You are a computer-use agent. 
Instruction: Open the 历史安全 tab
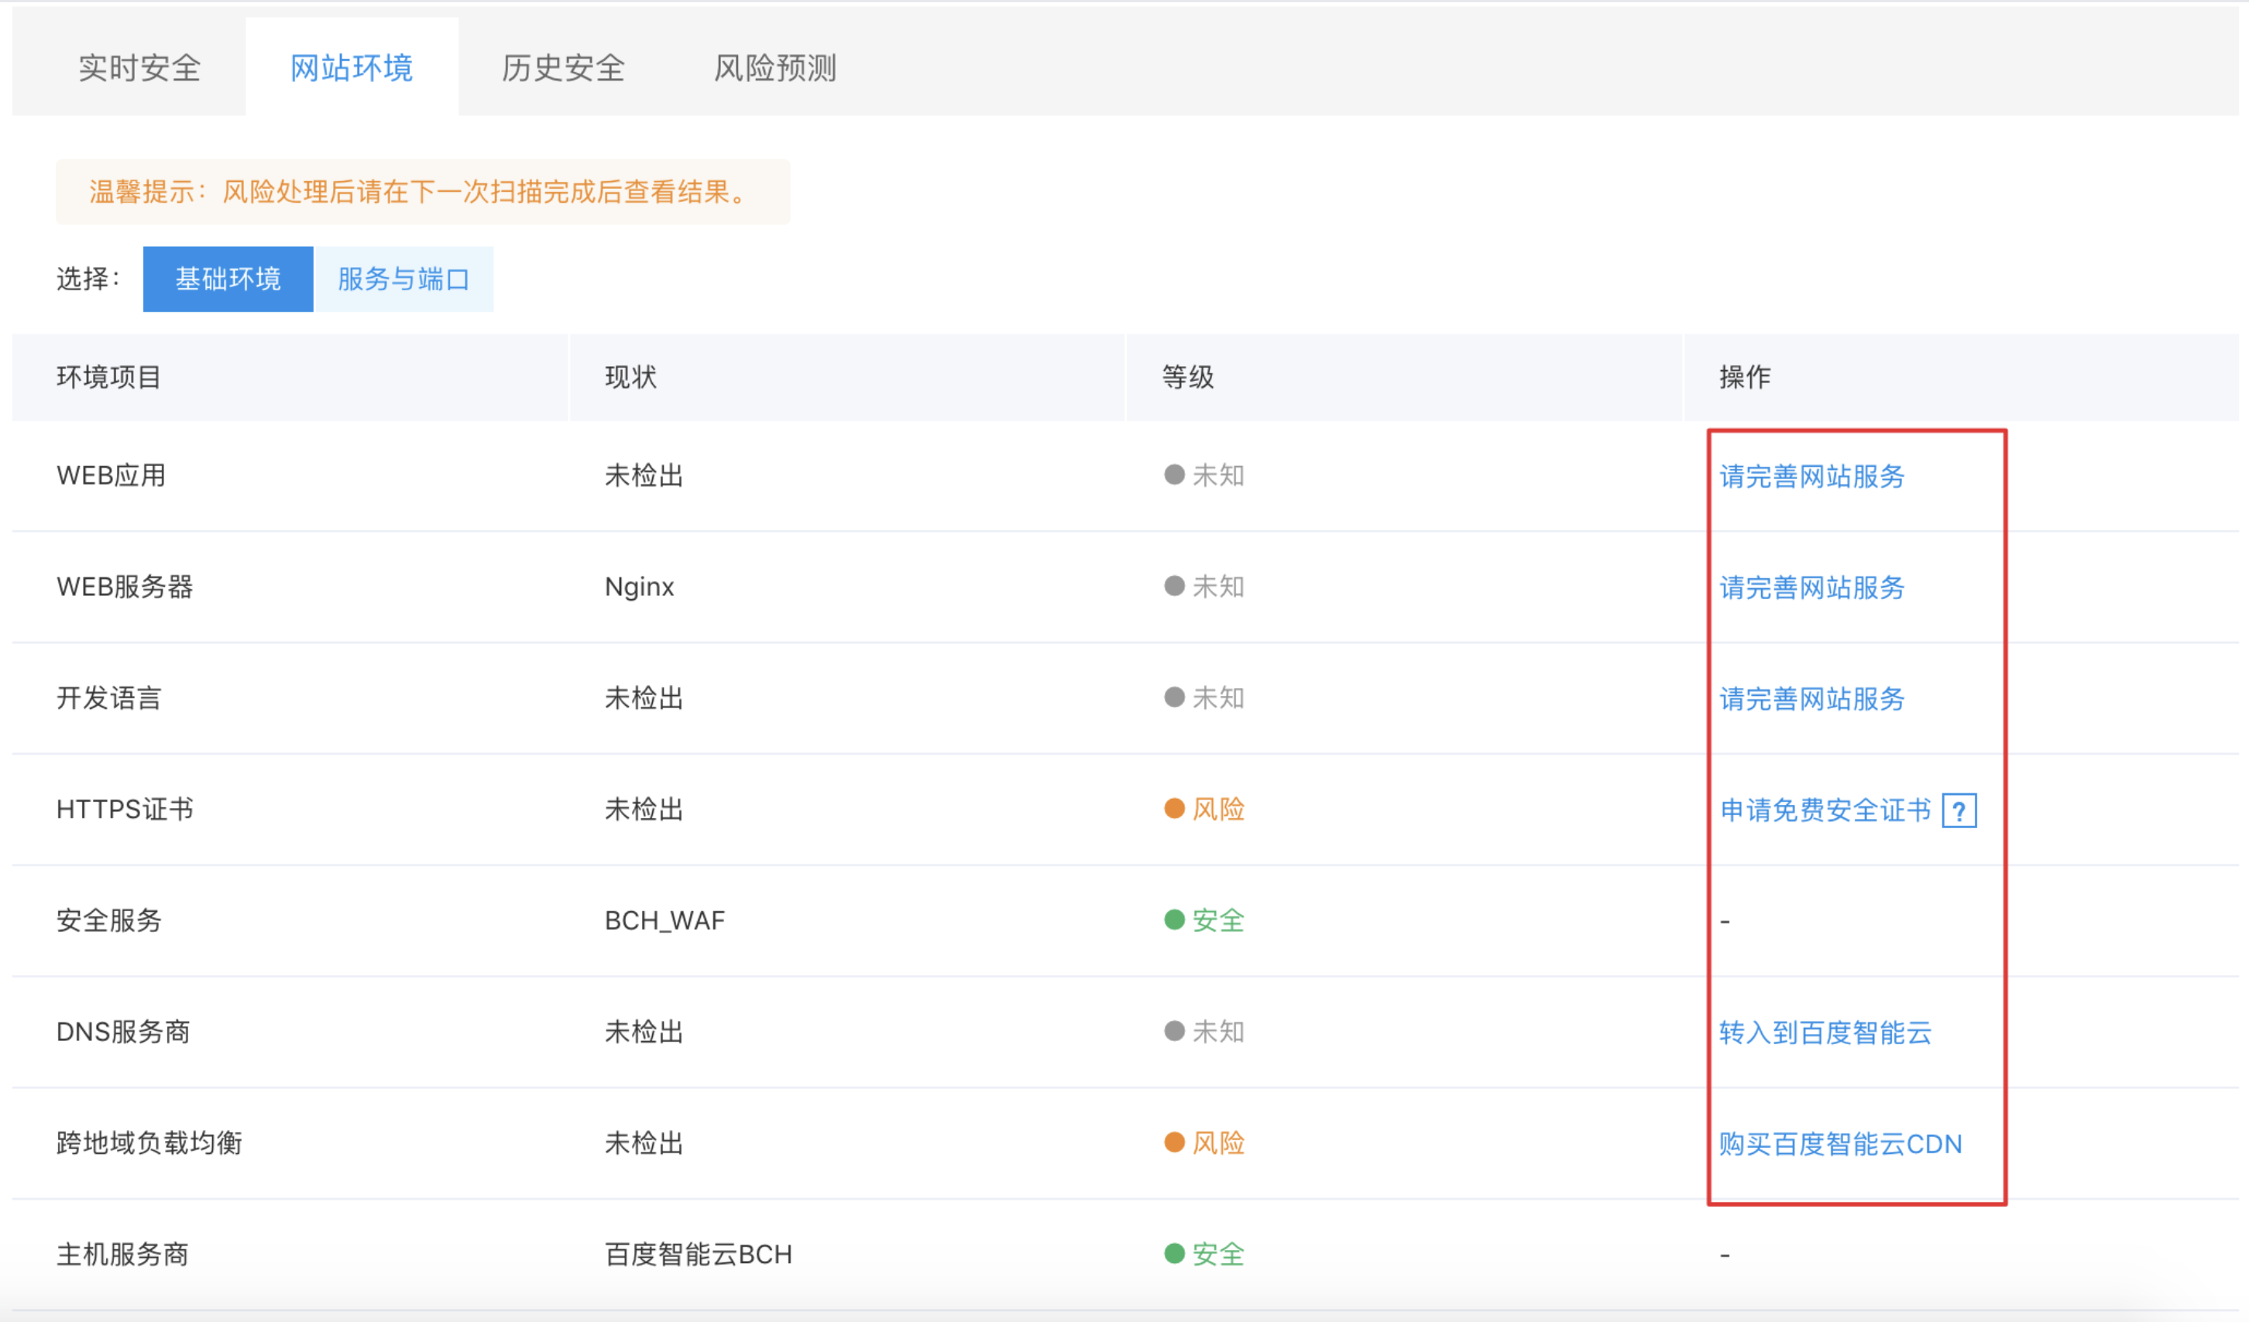coord(563,68)
